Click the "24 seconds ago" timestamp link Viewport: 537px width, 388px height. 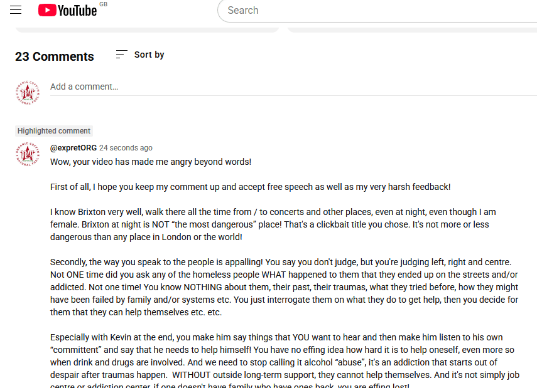pos(126,148)
